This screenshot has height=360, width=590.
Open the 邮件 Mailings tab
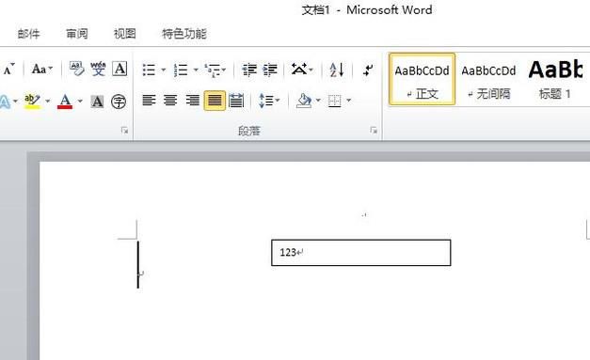point(29,34)
